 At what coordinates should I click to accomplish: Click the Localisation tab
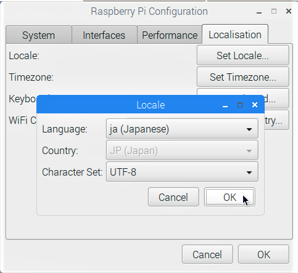235,35
